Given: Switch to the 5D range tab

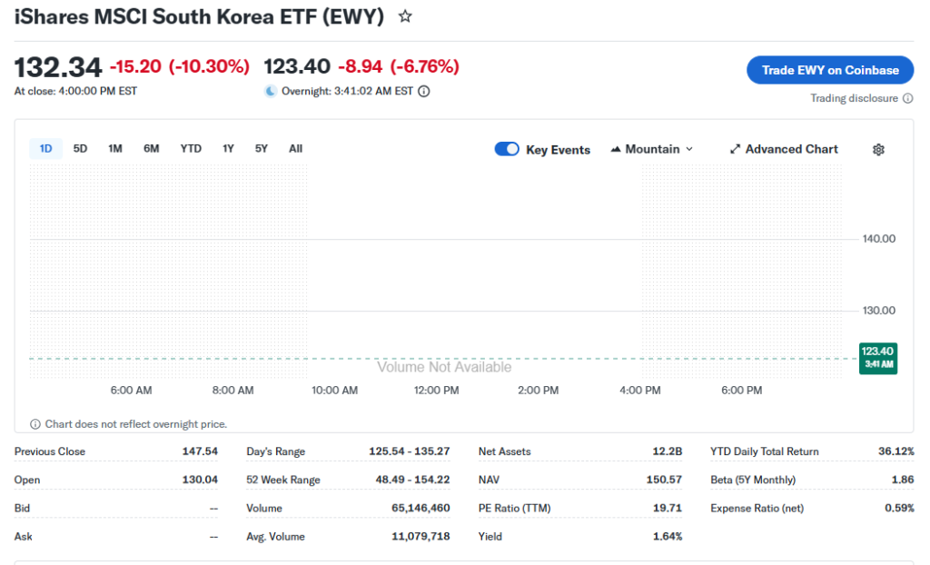Looking at the screenshot, I should point(80,149).
